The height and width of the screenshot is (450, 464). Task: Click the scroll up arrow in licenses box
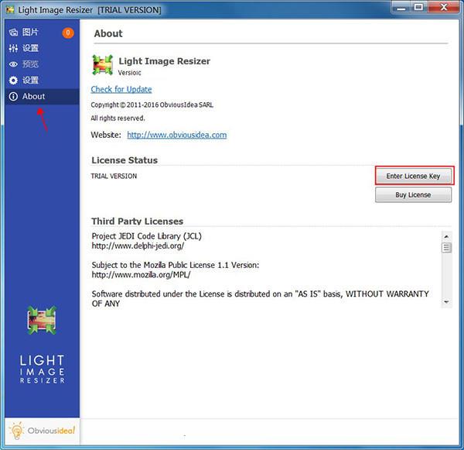pos(446,236)
